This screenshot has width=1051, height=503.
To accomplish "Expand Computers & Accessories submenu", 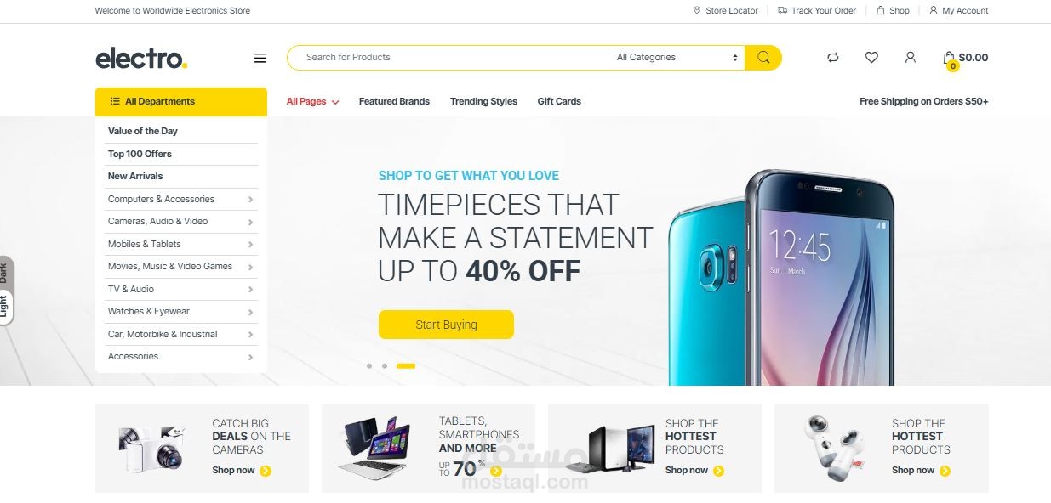I will [x=180, y=199].
